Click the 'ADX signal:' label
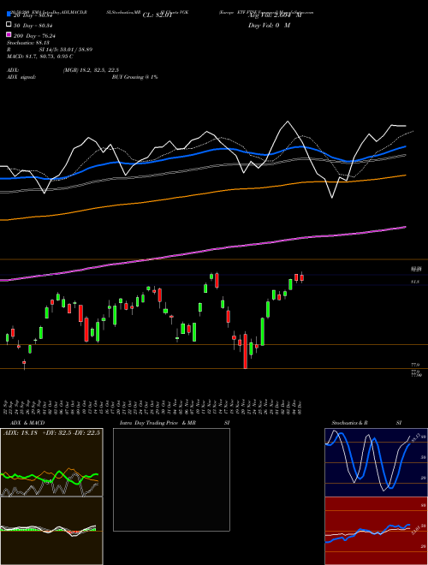Screen dimensions: 428x565 pos(21,77)
